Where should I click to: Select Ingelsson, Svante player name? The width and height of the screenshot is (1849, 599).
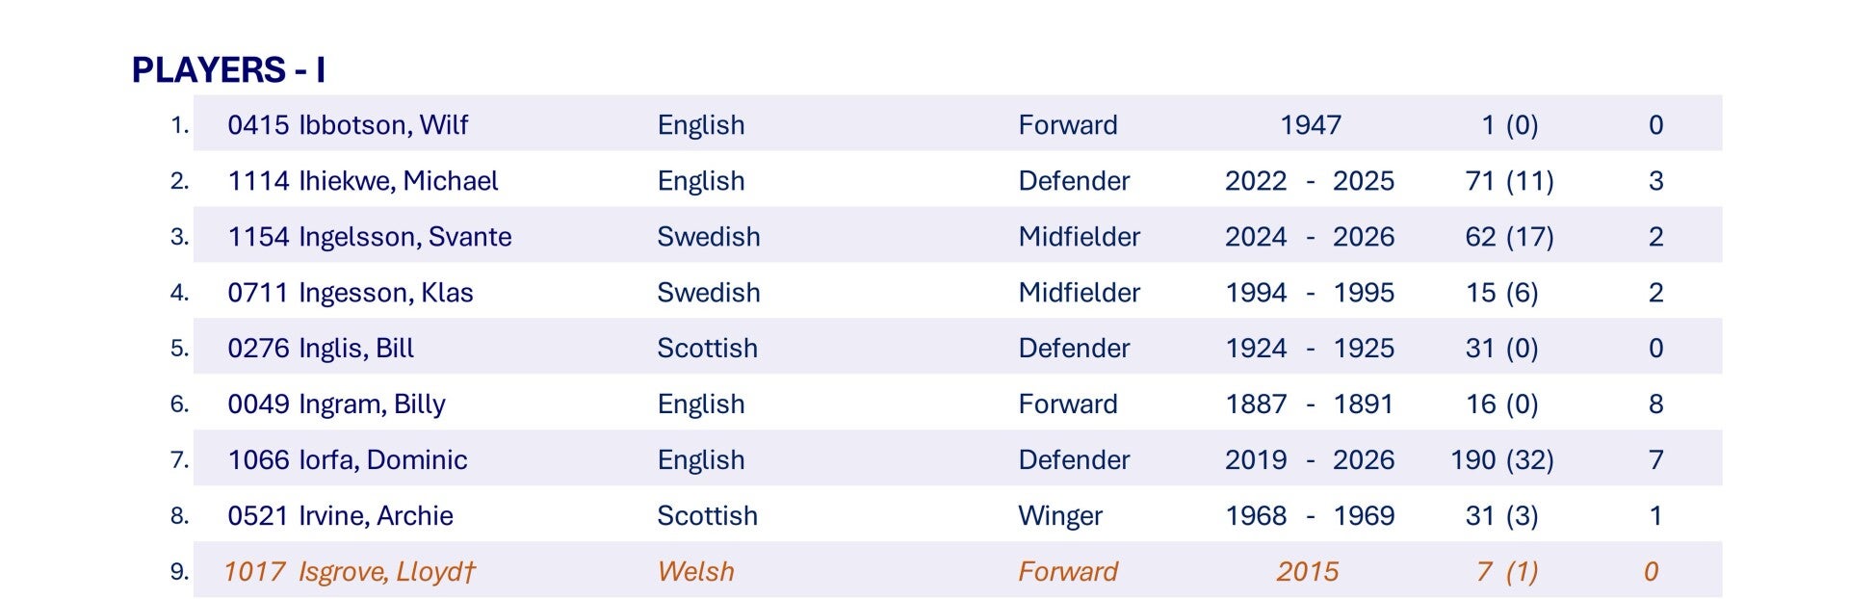click(x=405, y=237)
